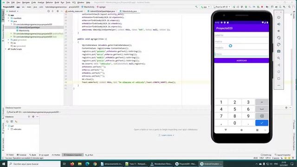Tap number 0 on the emulator keypad
Viewport: 297px width, 167px height.
point(235,123)
